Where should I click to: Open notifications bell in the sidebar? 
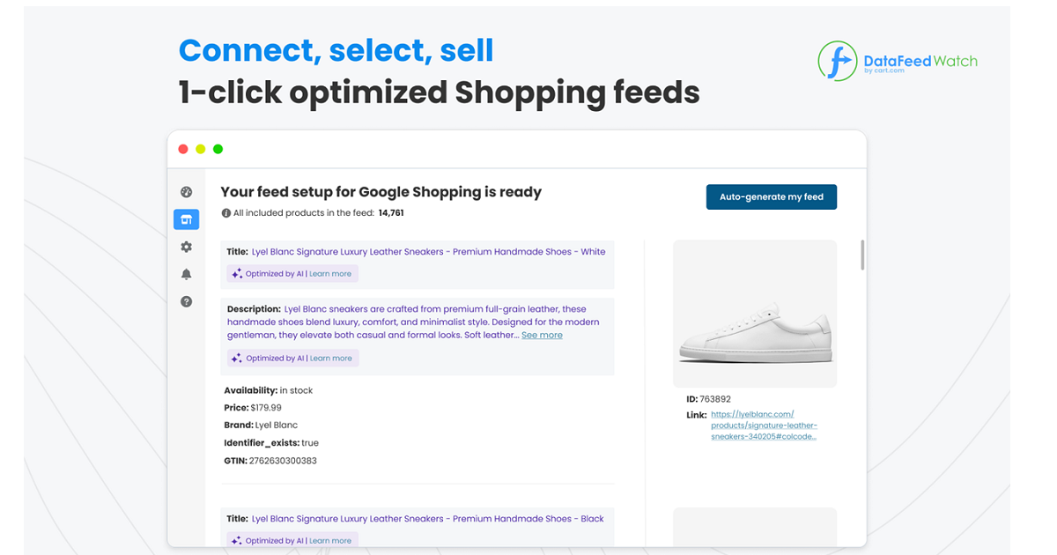coord(186,274)
